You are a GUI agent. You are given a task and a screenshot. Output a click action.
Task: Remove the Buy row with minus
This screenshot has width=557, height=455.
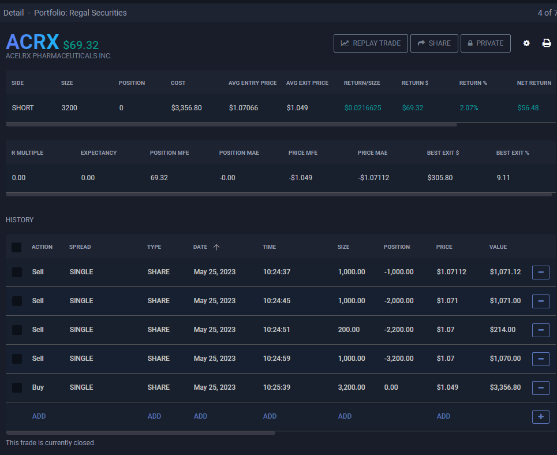(540, 387)
